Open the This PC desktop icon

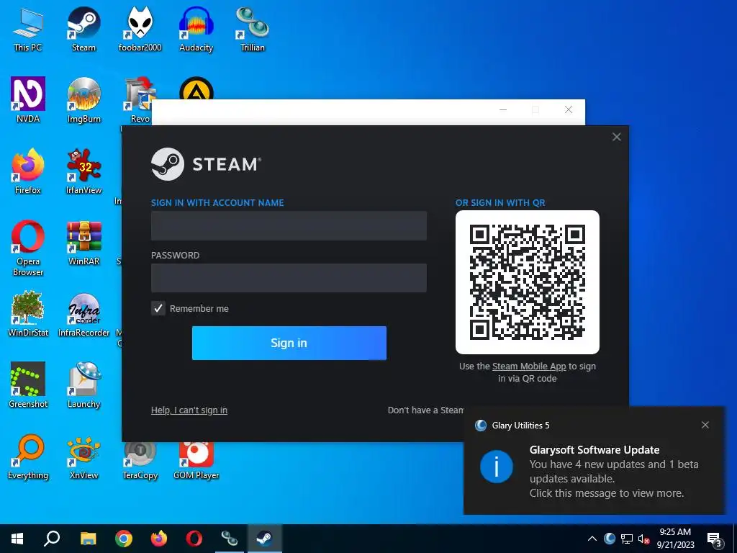[28, 29]
